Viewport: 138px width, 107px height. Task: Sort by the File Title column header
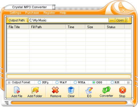coord(18,27)
